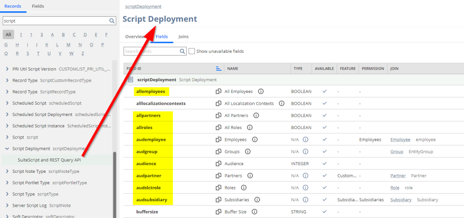
Task: Copy the allroles field ID
Action: point(218,128)
